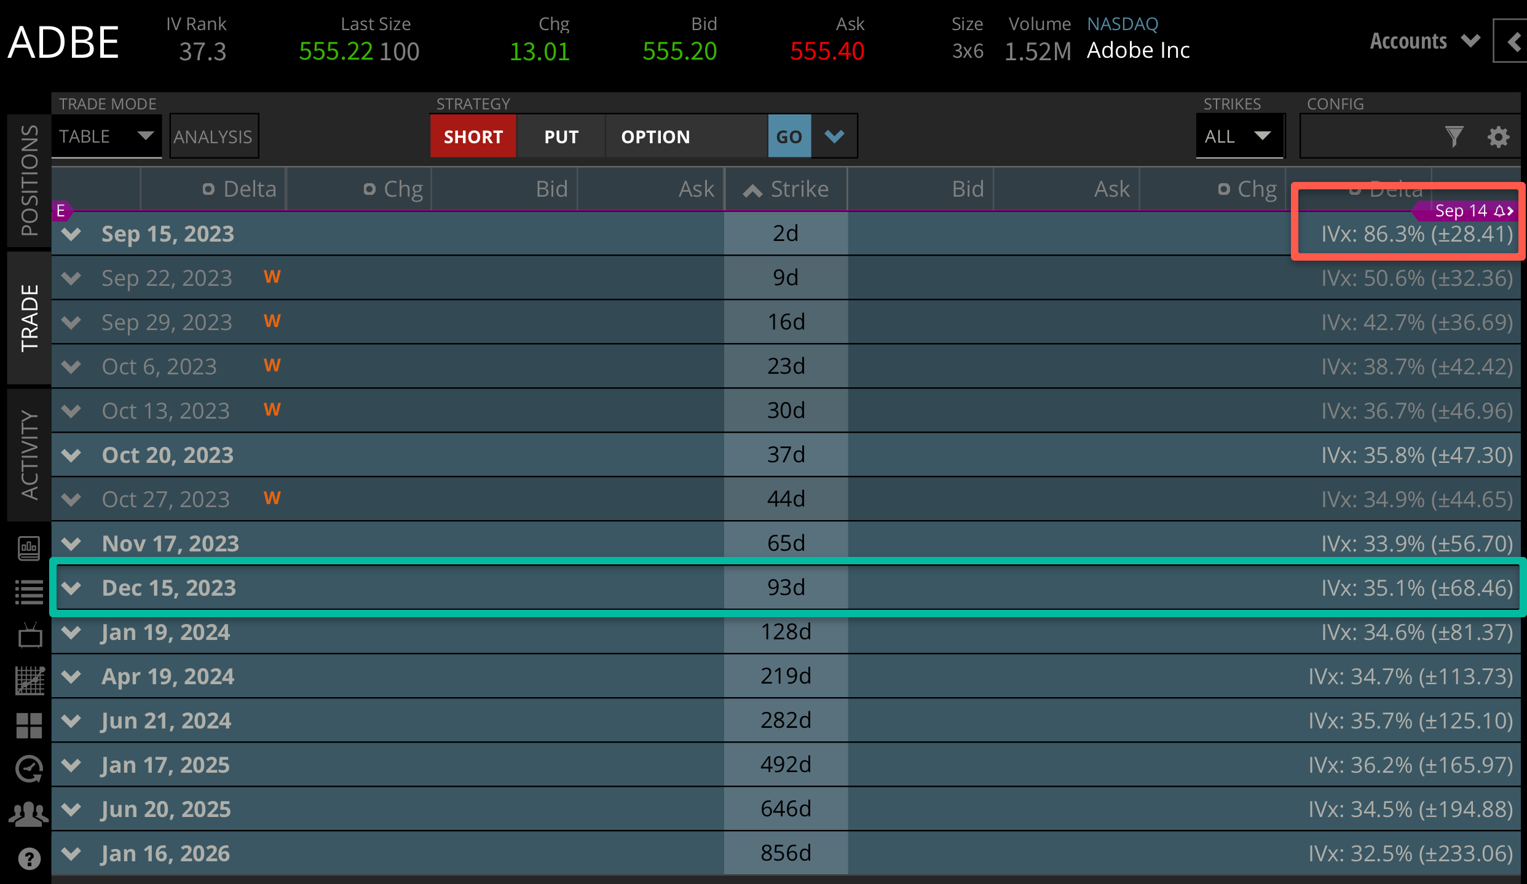Open the watchlist list icon in sidebar

pyautogui.click(x=29, y=592)
